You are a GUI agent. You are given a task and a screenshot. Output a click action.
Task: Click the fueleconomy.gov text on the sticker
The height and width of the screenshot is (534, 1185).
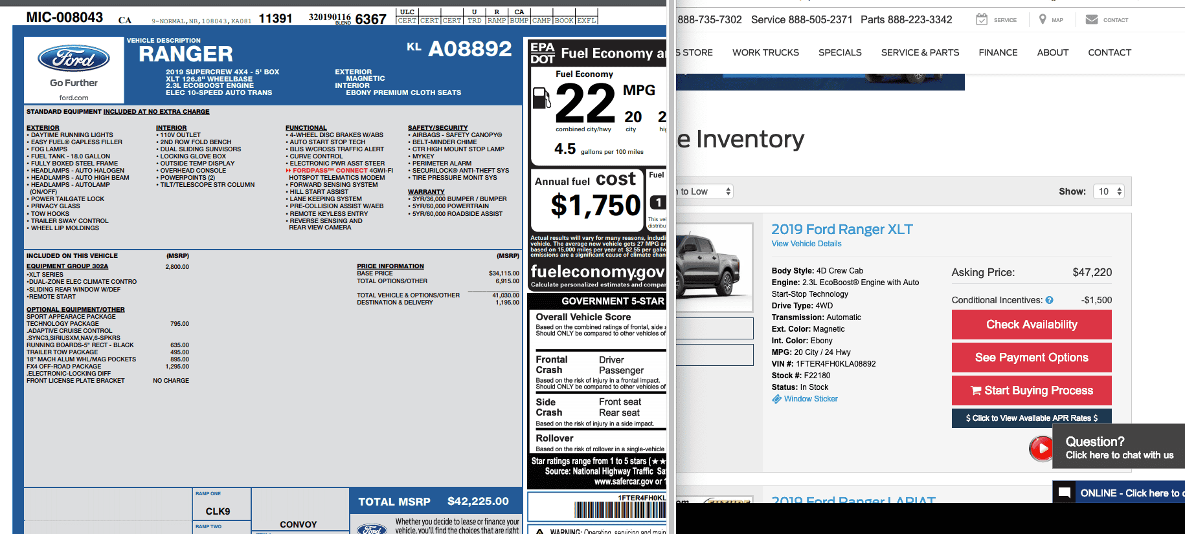pos(598,272)
